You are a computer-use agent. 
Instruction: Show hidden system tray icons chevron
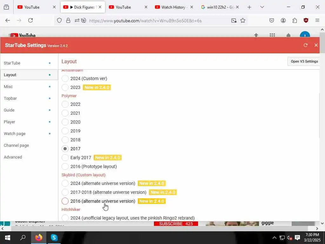point(274,238)
